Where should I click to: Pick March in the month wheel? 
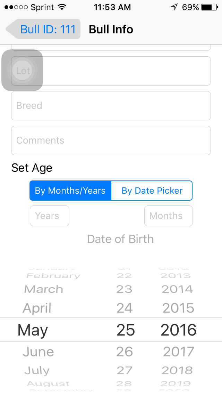pos(44,289)
